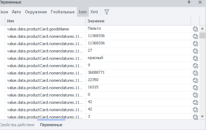The width and height of the screenshot is (206, 130).
Task: Open the variables filter funnel icon
Action: click(x=107, y=12)
